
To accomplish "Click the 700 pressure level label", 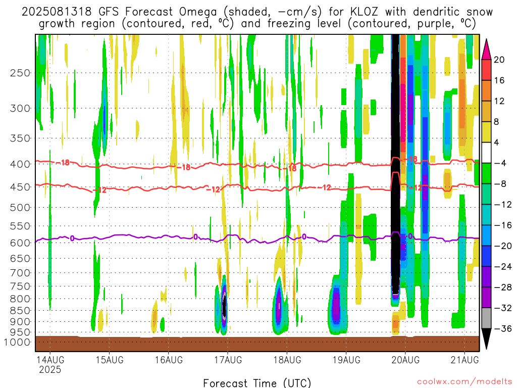I will tap(20, 273).
